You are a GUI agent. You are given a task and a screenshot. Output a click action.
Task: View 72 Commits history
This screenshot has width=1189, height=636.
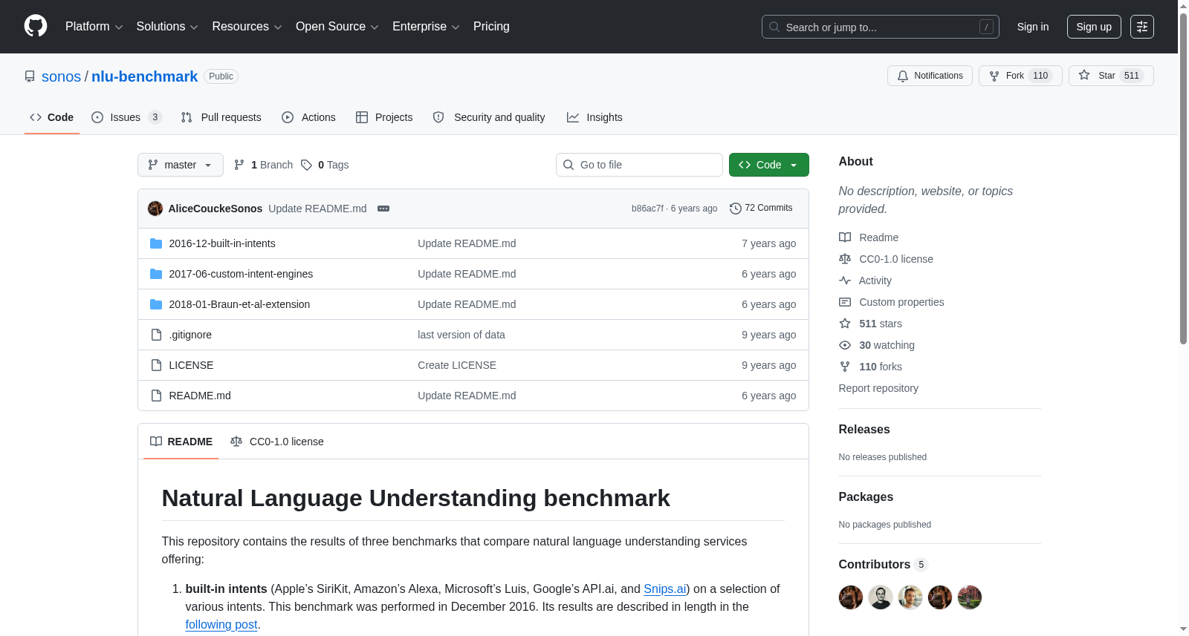click(x=761, y=209)
